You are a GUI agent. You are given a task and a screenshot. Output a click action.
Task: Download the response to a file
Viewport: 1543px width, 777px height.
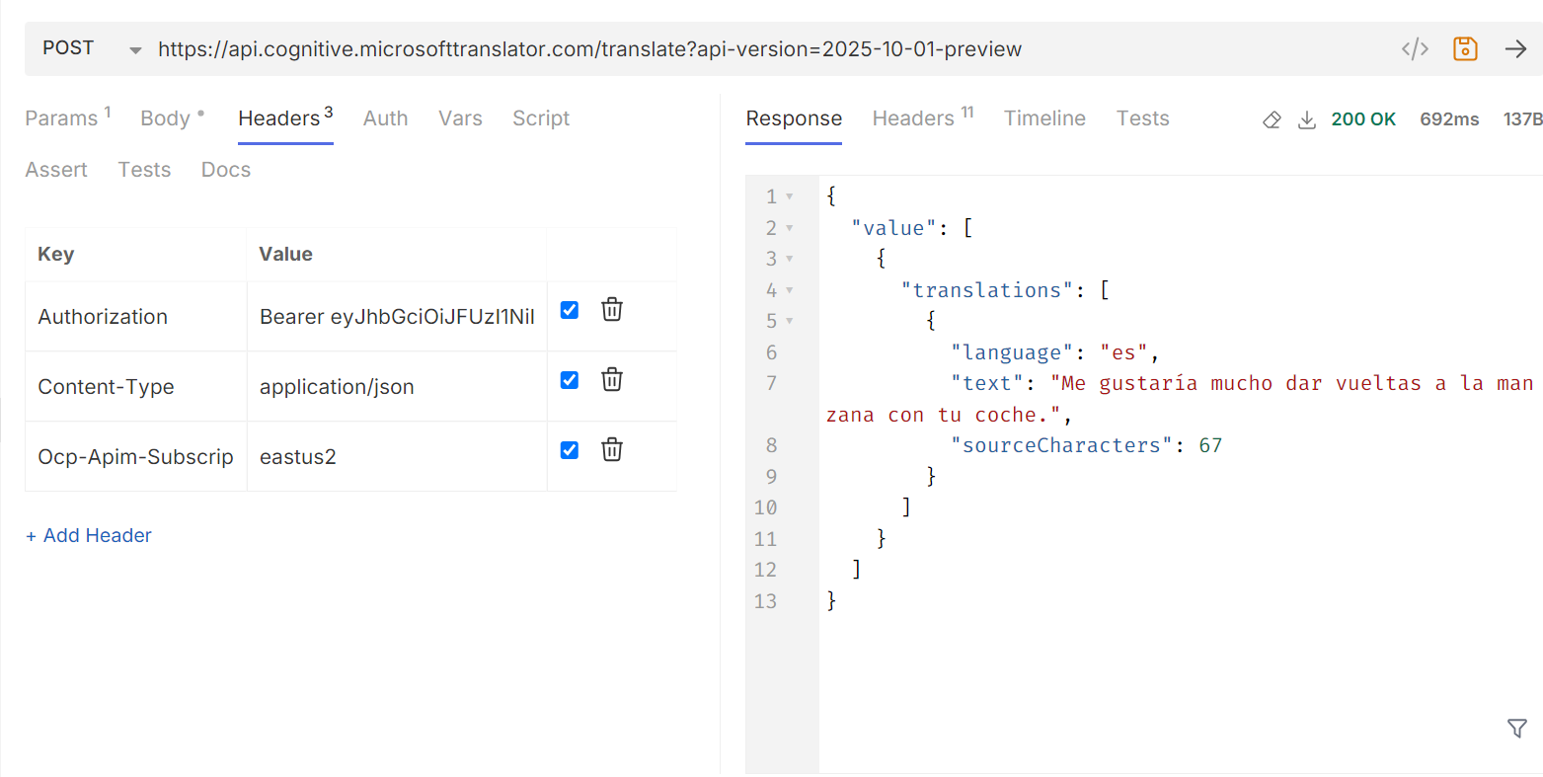(x=1306, y=119)
